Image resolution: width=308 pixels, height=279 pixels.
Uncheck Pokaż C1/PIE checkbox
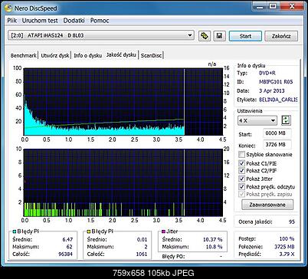pos(241,163)
